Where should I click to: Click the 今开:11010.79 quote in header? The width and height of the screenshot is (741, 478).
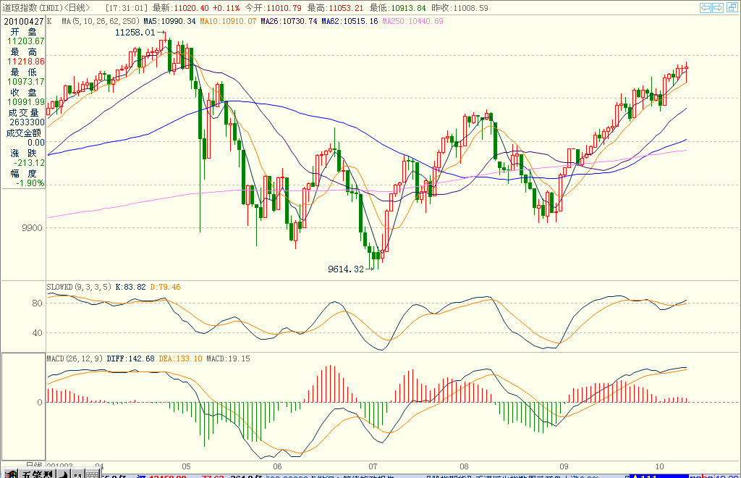(x=273, y=8)
